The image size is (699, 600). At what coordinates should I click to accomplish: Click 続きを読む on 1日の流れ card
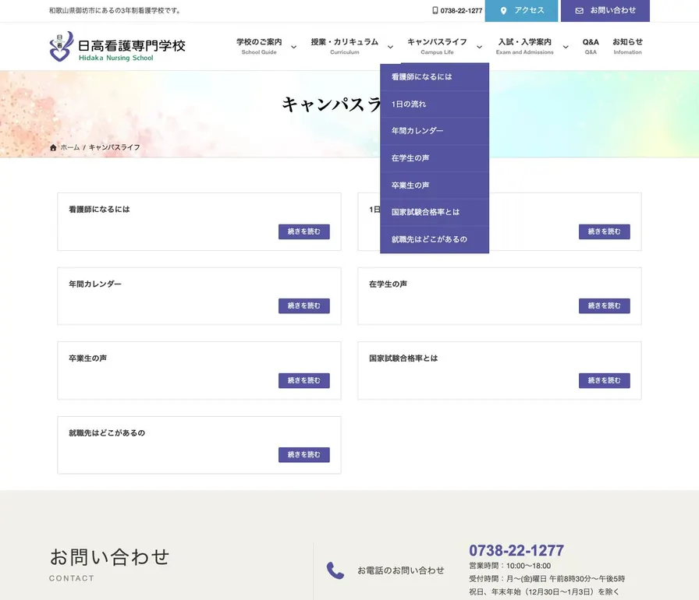pos(605,231)
